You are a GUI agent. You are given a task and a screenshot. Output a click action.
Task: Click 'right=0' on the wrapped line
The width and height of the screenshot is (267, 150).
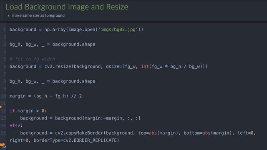[19, 140]
